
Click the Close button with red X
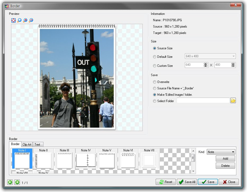pos(229,182)
